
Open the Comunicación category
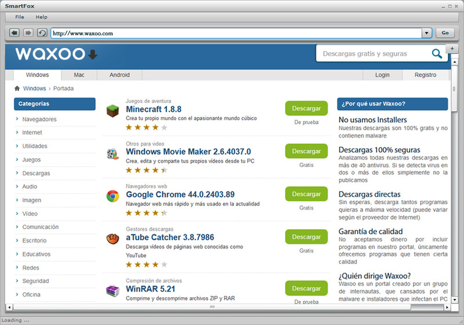[41, 227]
